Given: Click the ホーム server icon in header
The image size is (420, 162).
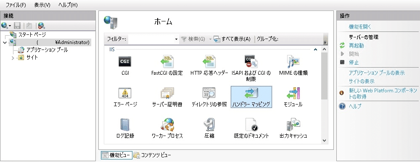Looking at the screenshot, I should pyautogui.click(x=111, y=23).
